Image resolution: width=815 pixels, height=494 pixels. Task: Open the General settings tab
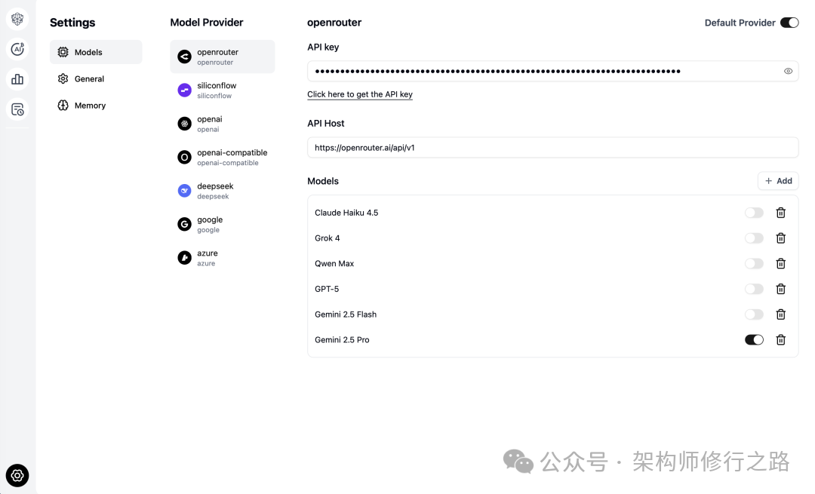coord(89,79)
